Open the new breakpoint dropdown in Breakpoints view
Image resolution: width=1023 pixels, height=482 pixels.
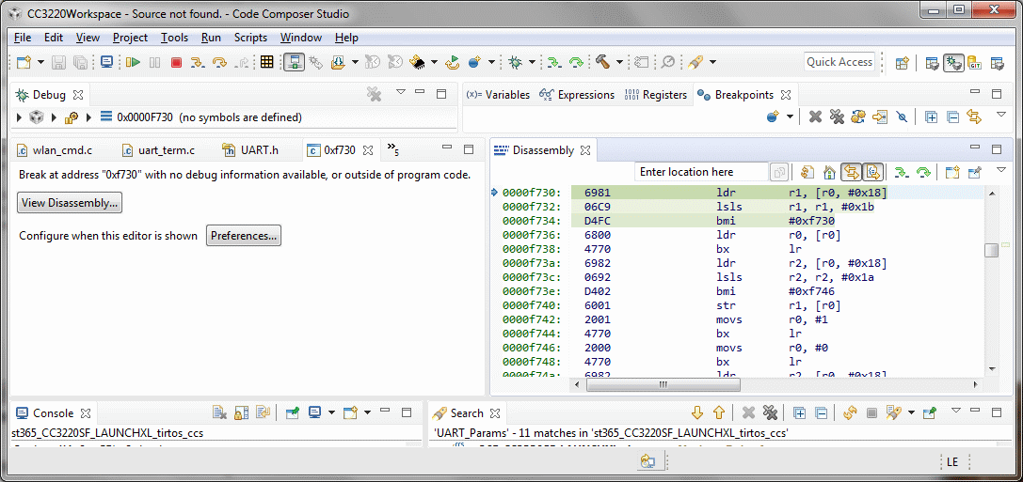point(791,117)
